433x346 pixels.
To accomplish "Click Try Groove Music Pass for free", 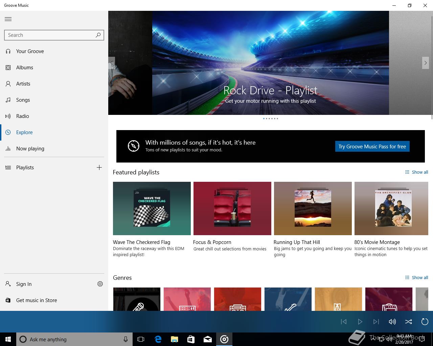I will coord(372,146).
